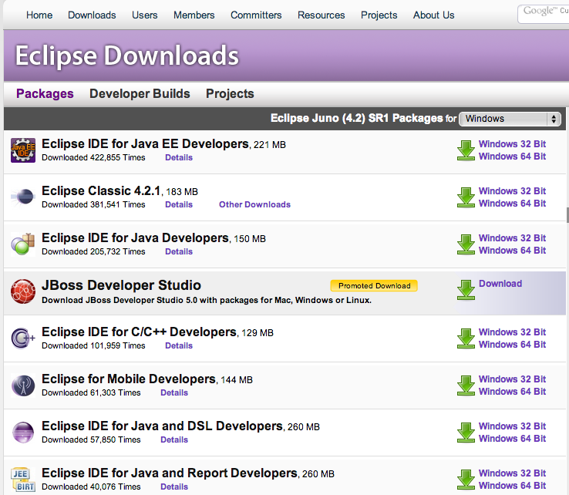Click the page vertical scrollbar thumb
This screenshot has height=495, width=569.
coord(567,215)
